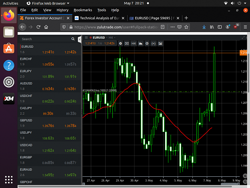Open Firefox application hamburger menu
This screenshot has height=188, width=250.
pyautogui.click(x=245, y=27)
